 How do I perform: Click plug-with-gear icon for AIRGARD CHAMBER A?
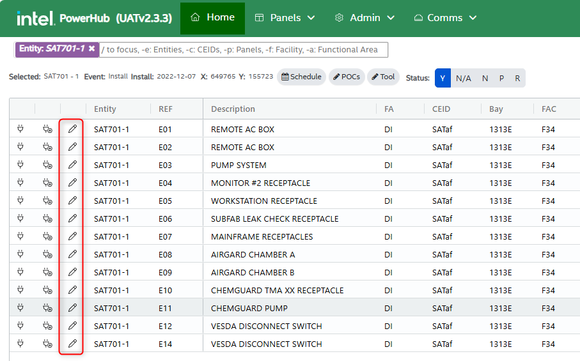[47, 254]
